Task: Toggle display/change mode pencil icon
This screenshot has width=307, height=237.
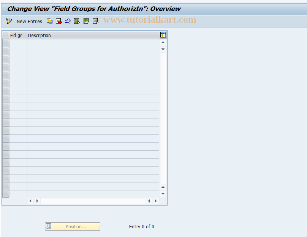Action: tap(9, 21)
